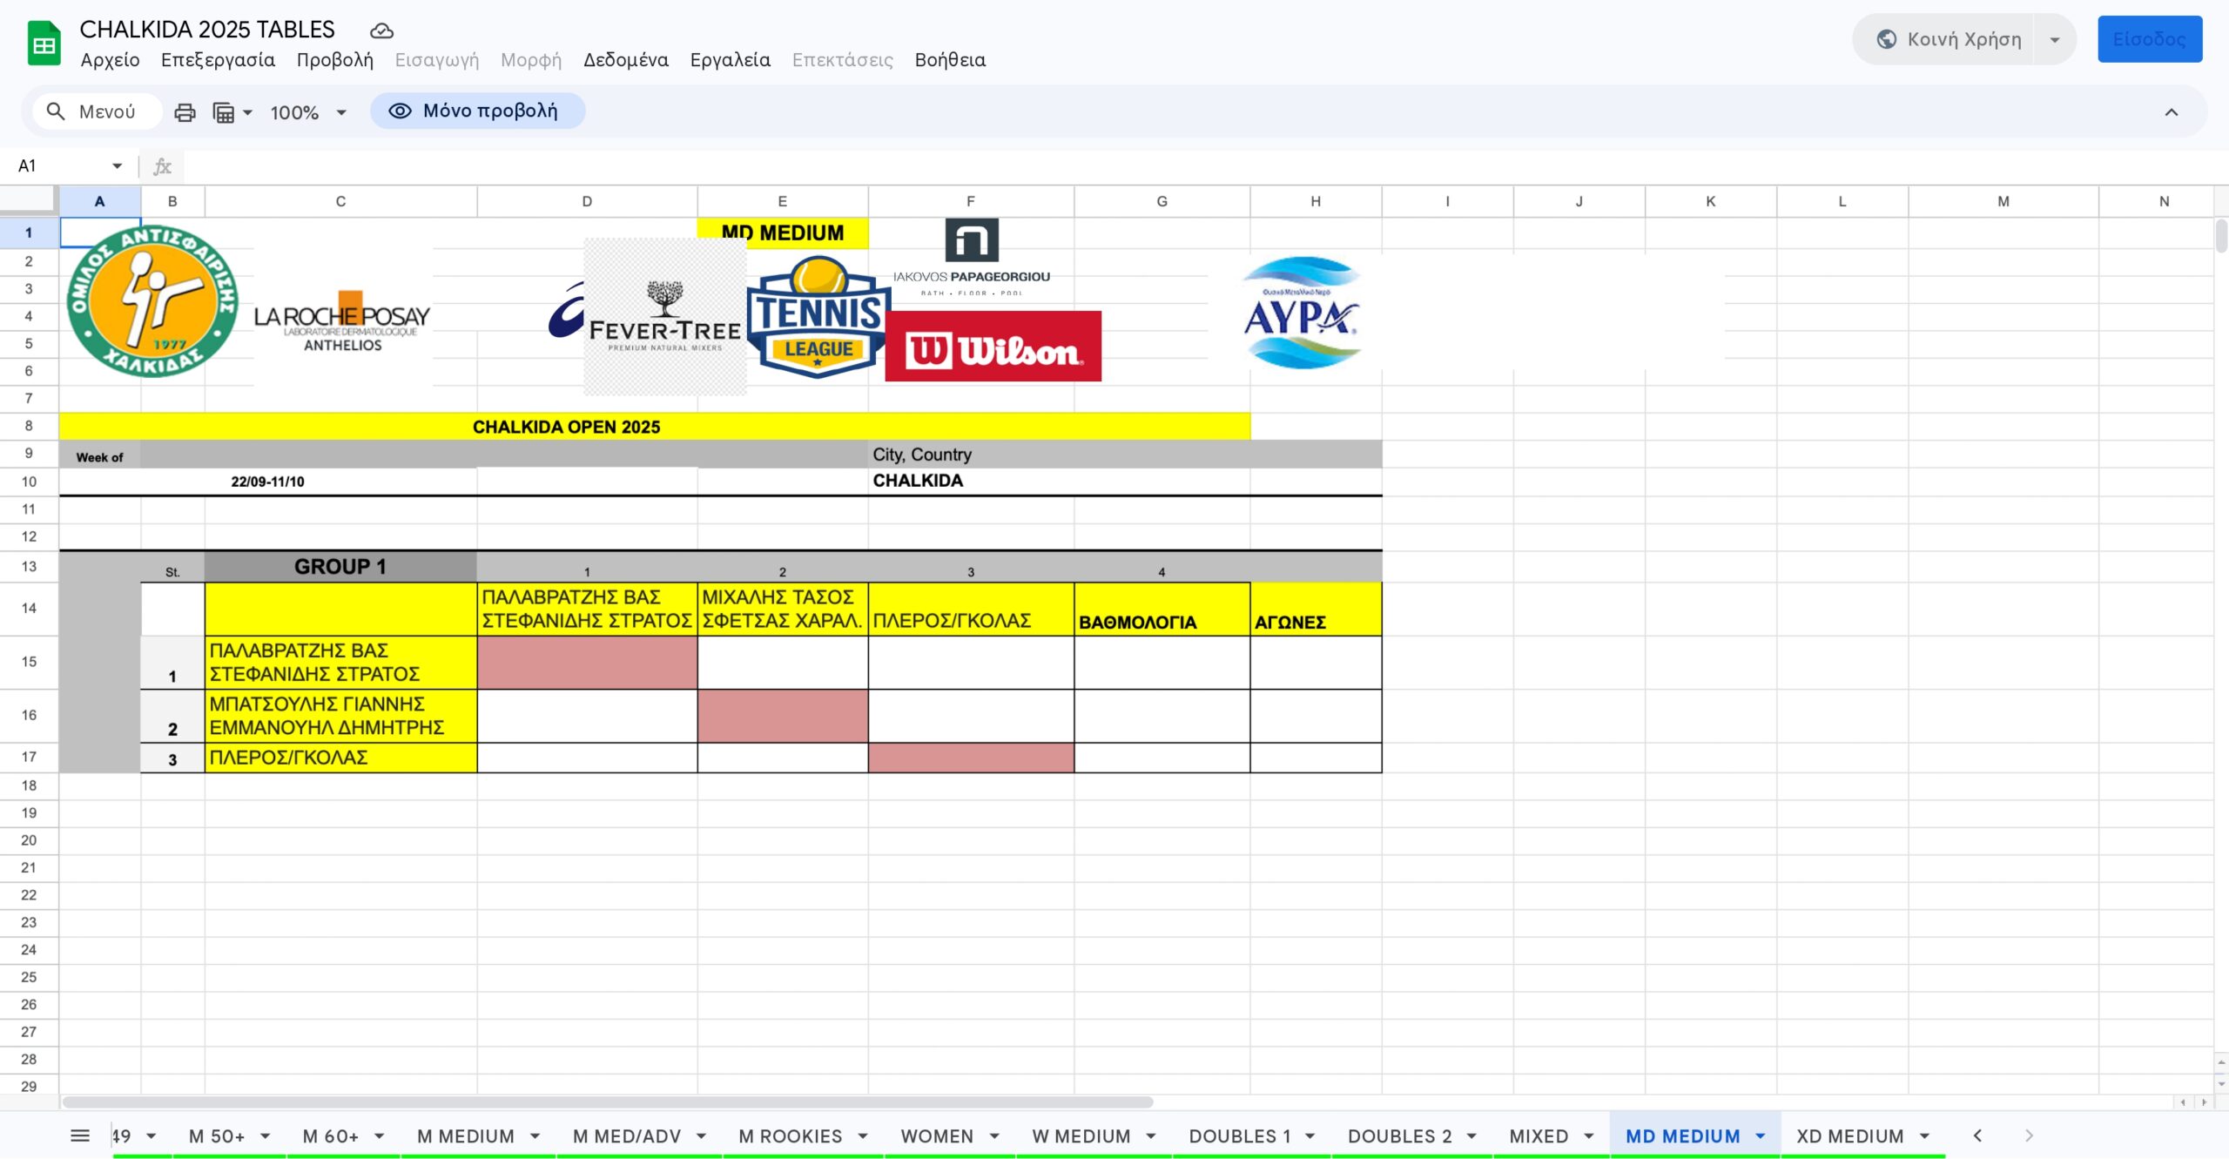Switch to the M MEDIUM sheet tab
The image size is (2229, 1159).
[466, 1136]
